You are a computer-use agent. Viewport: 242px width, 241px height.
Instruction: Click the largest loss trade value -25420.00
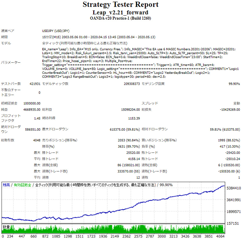(233, 153)
